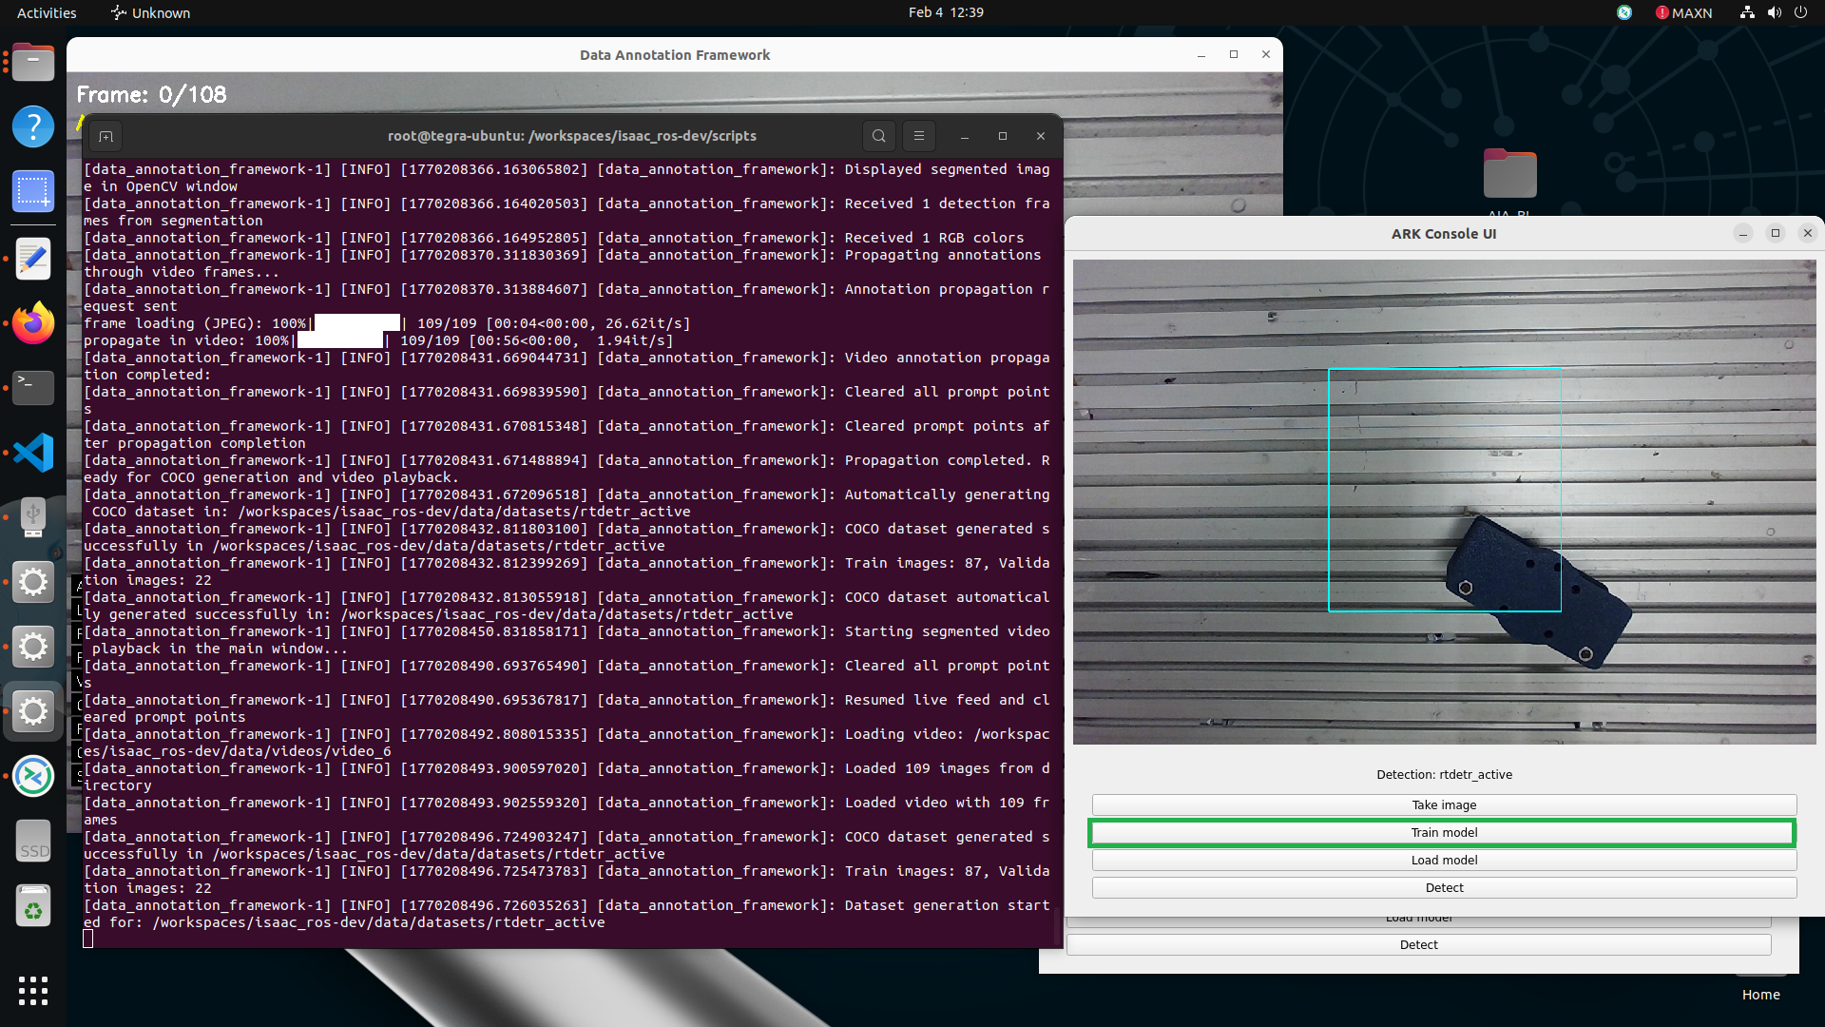Click the 'Frame: 0/108' text overlay
The width and height of the screenshot is (1825, 1027).
coord(151,94)
